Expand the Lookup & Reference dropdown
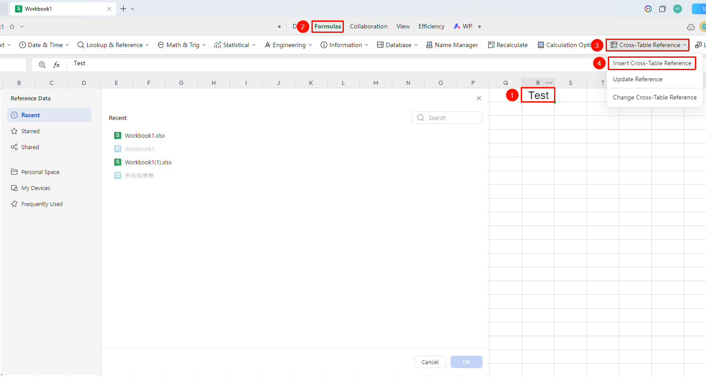Screen dimensions: 706x377 pyautogui.click(x=113, y=45)
